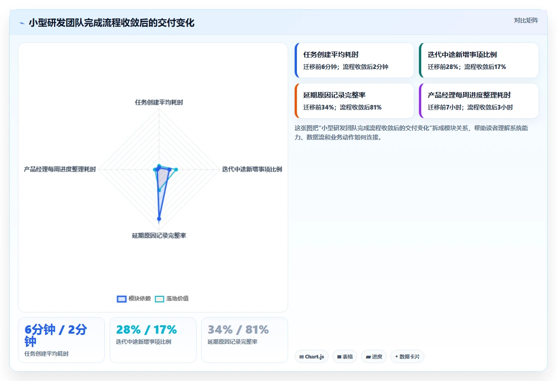Open the 迭代中途新增事项比例 comparison card
The image size is (557, 381).
479,60
